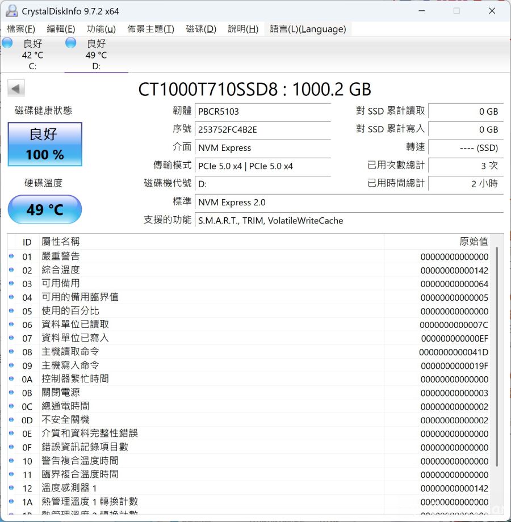Screen dimensions: 511x522
Task: Click the C: drive blue status orb
Action: point(7,43)
